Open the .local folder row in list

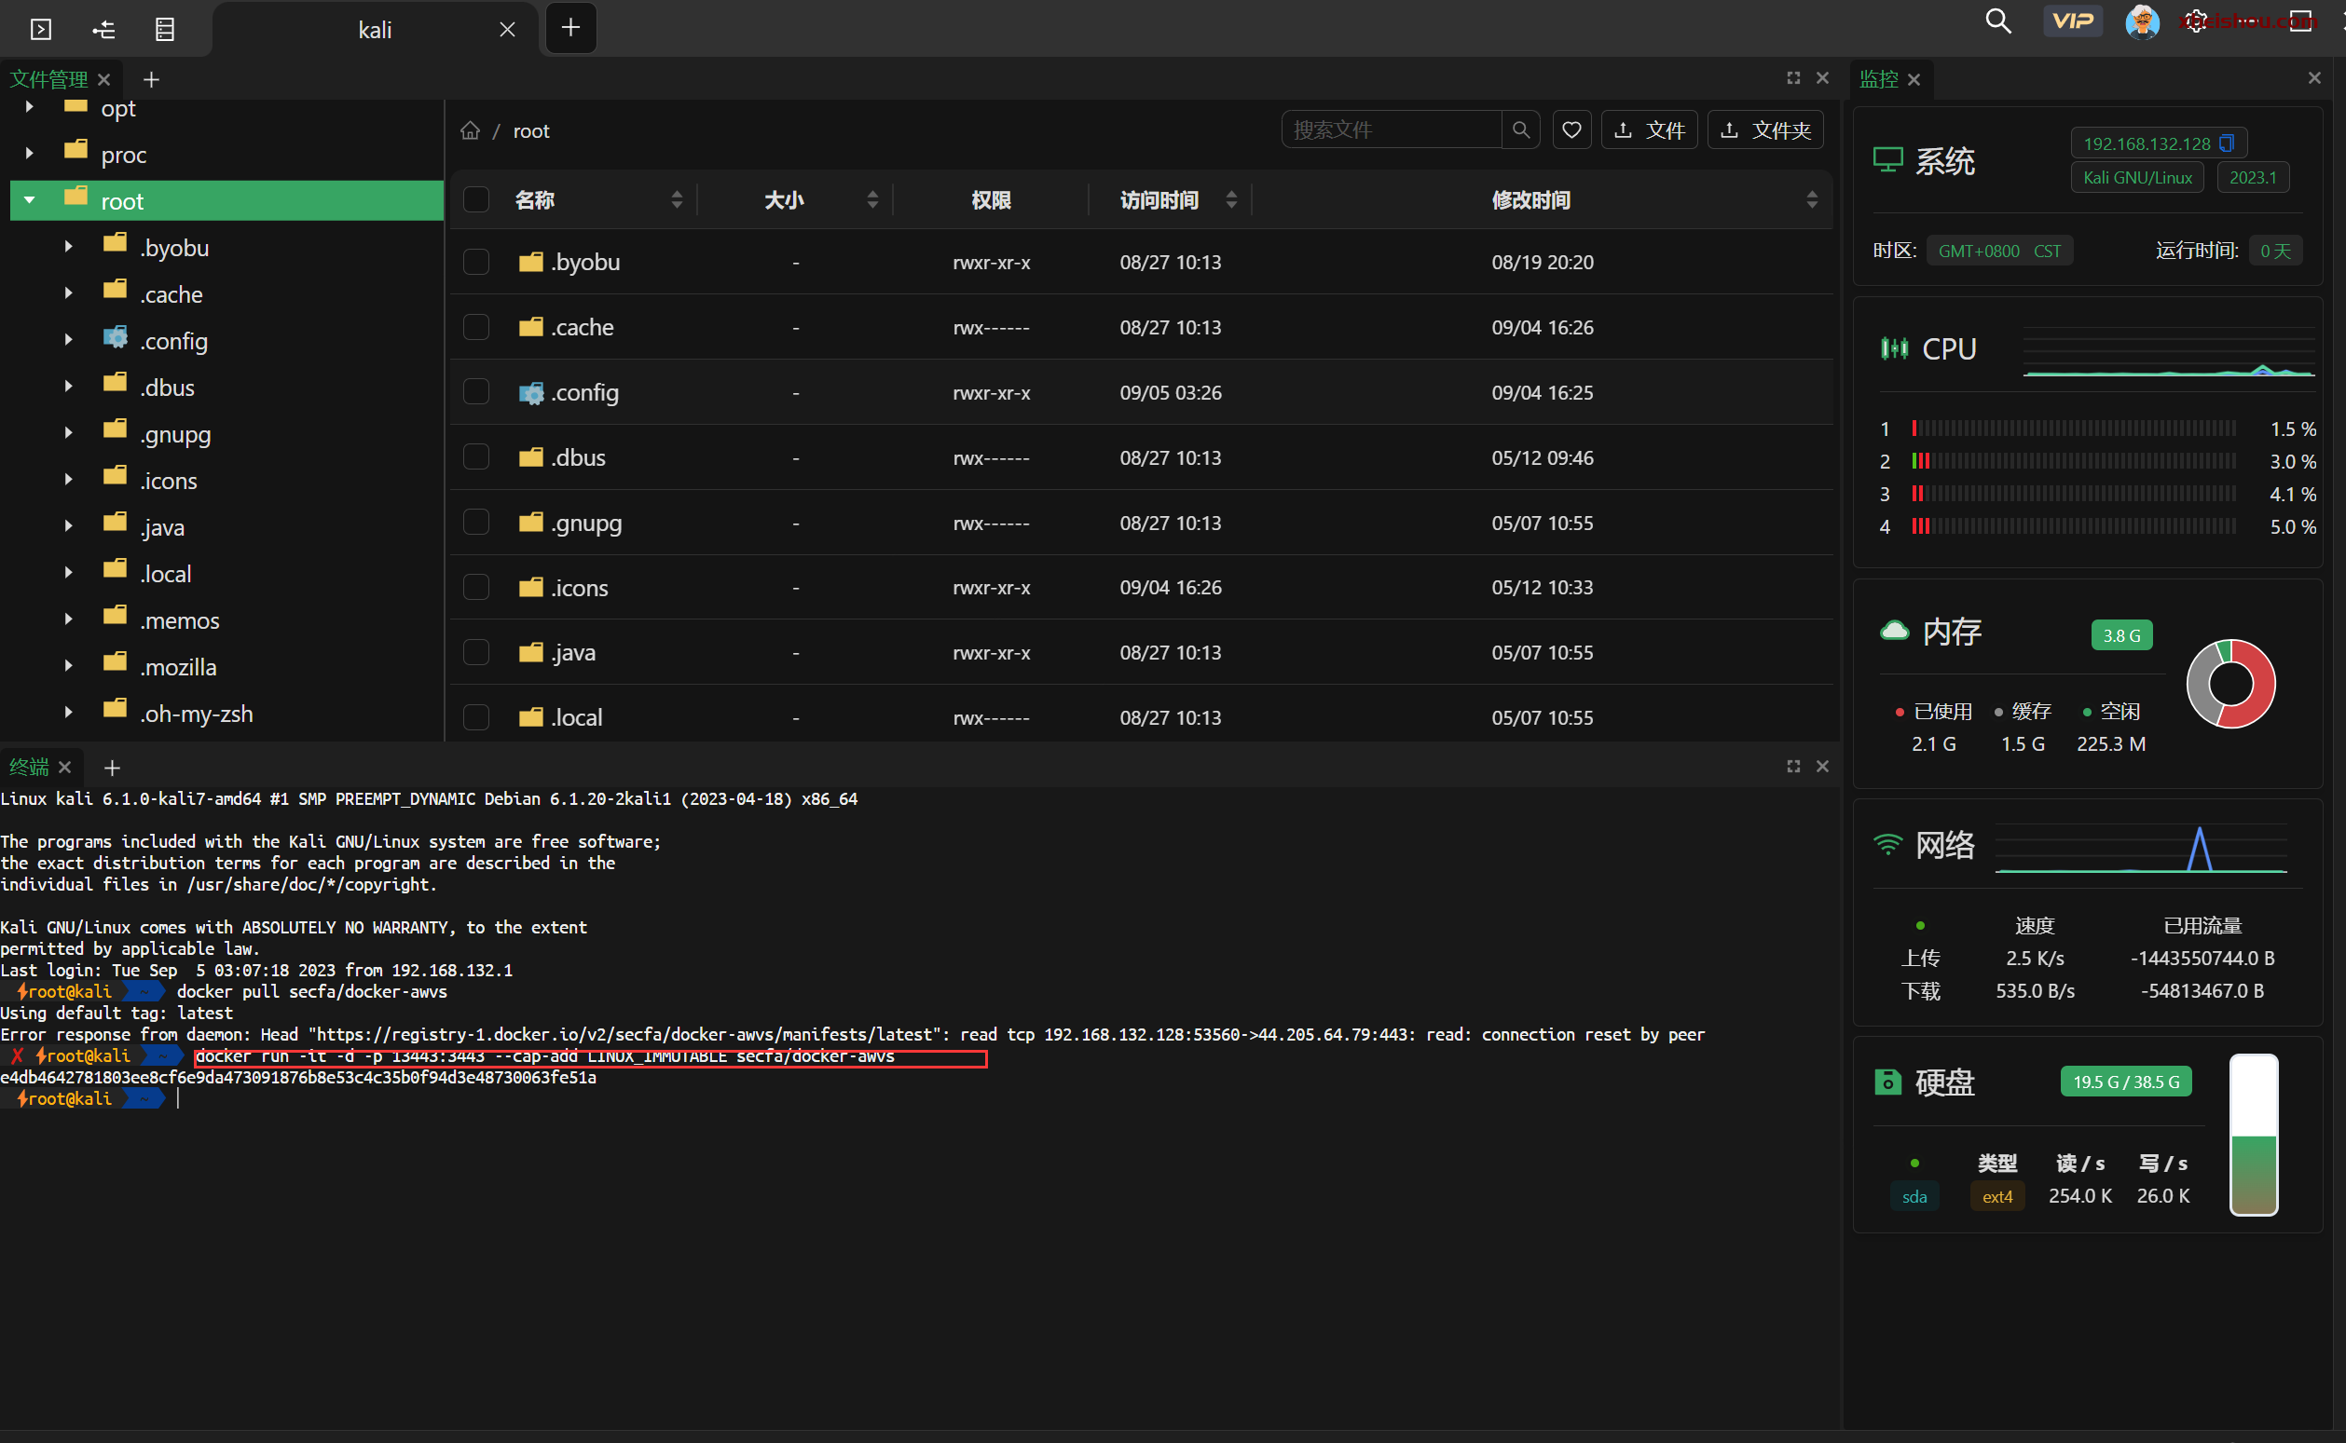click(1141, 716)
